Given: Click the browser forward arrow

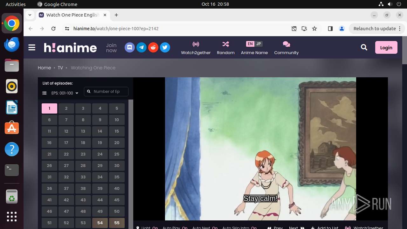Looking at the screenshot, I should pos(42,29).
